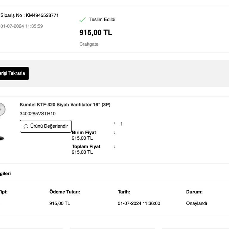Viewport: 229px width, 229px height.
Task: Click the Birim Fiyat label
Action: pyautogui.click(x=84, y=132)
